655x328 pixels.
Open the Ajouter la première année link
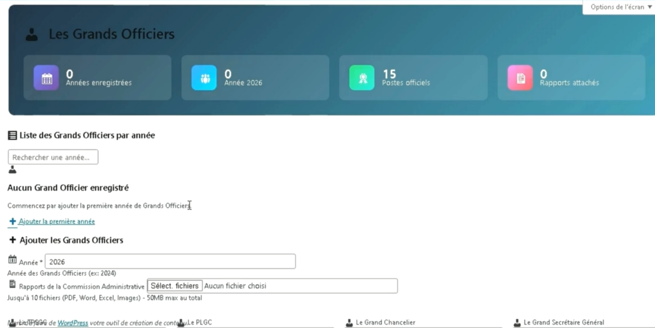pos(57,221)
